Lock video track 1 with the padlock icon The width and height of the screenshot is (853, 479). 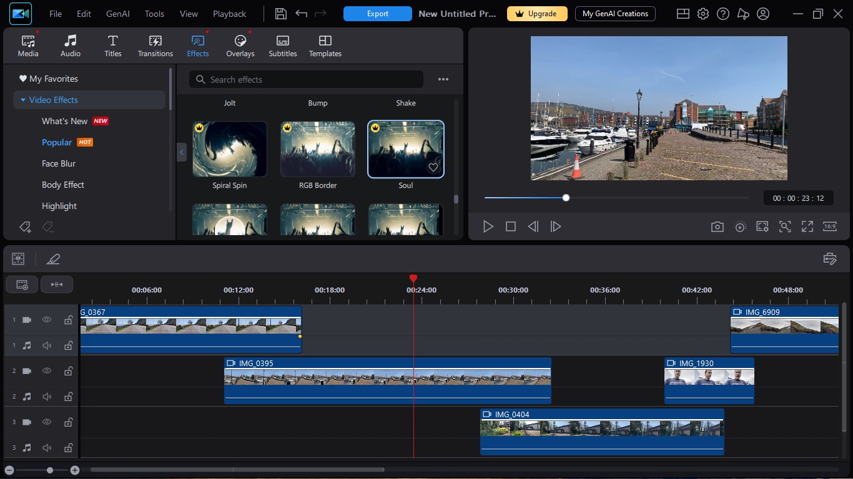[68, 320]
